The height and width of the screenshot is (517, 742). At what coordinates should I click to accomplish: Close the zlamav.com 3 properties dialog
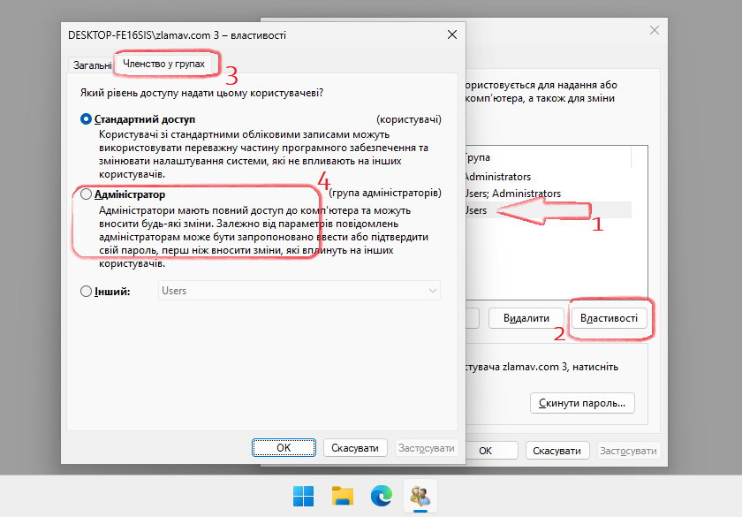click(452, 34)
